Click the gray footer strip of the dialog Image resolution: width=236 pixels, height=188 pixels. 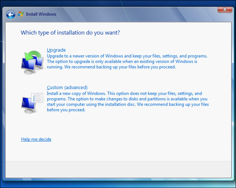(x=118, y=169)
